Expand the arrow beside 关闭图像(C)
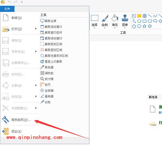This screenshot has height=146, width=162. tap(36, 108)
